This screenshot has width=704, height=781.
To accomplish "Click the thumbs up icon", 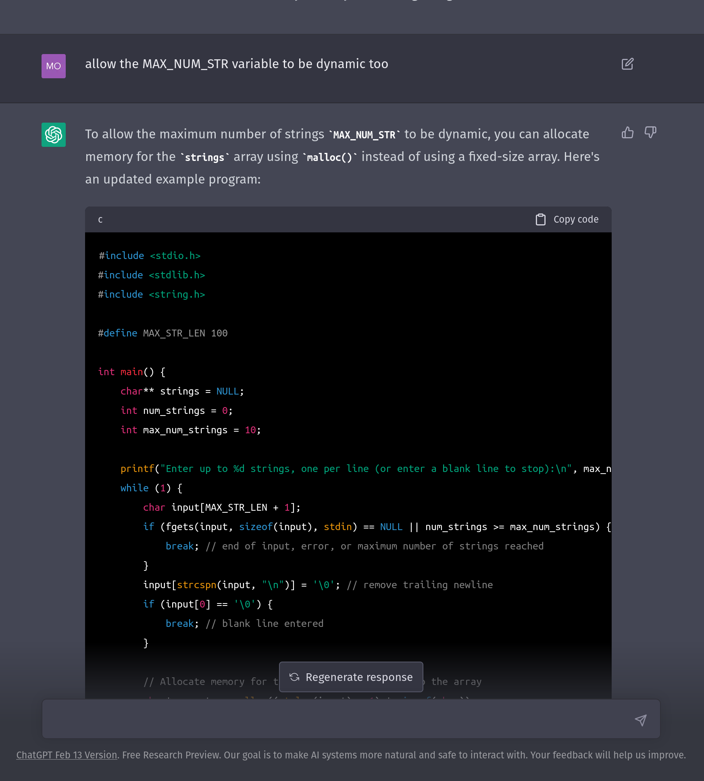I will [x=627, y=132].
